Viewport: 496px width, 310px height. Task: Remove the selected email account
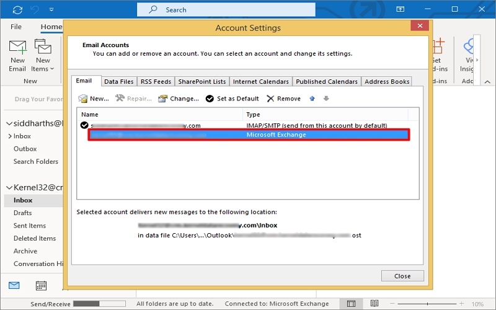284,99
